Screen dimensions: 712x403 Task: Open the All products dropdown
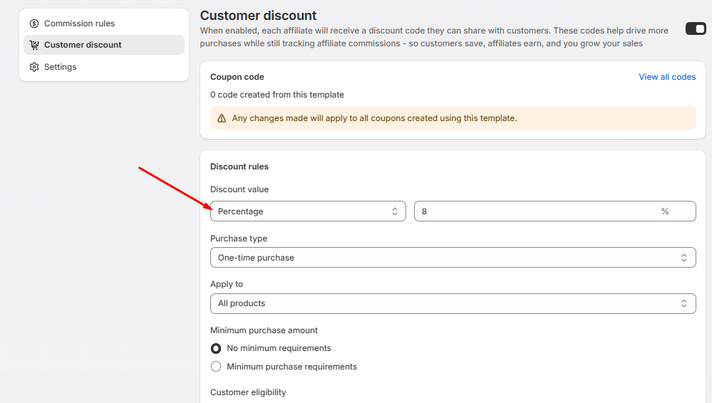[442, 303]
